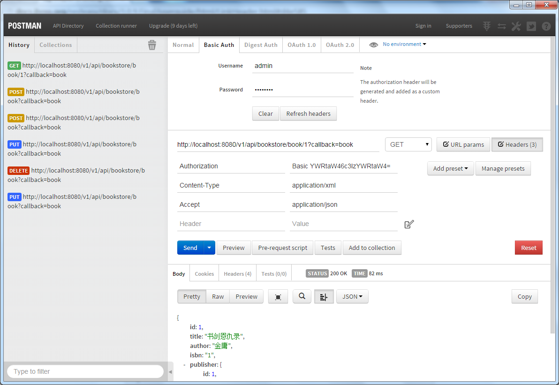Click the request Preview button beside Send
Screen dimensions: 559x385
(x=234, y=248)
